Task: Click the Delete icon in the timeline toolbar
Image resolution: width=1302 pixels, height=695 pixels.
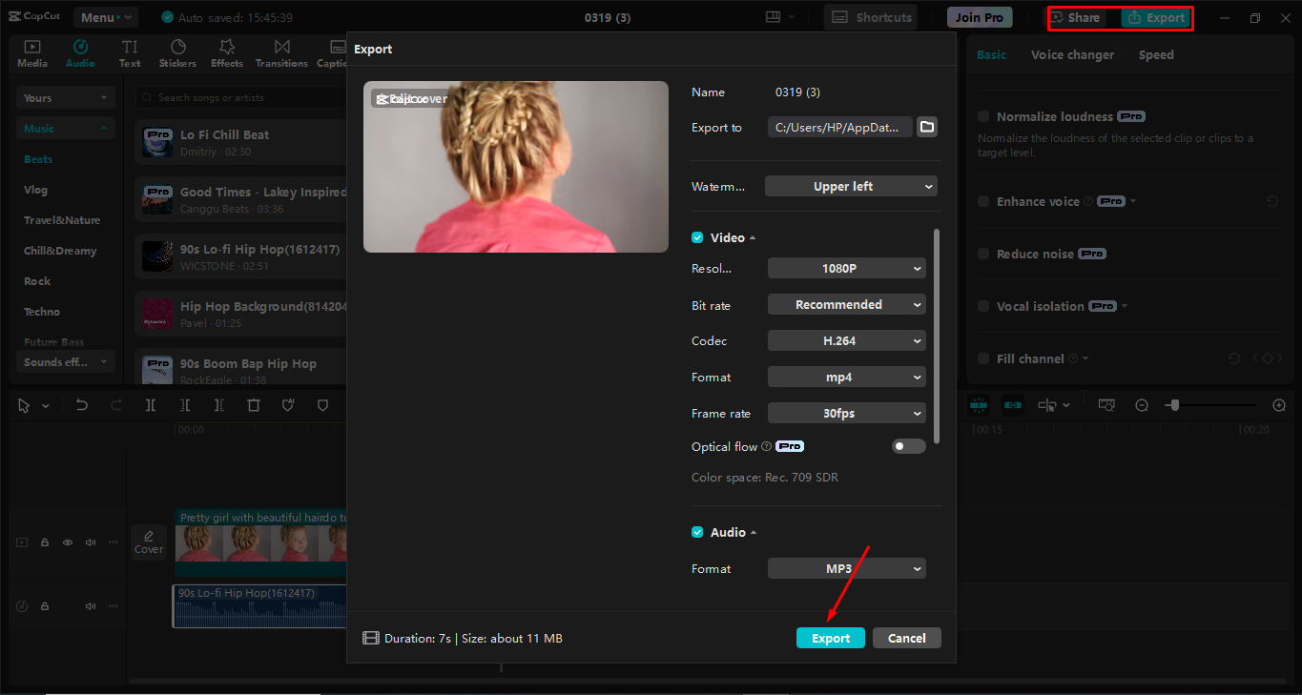Action: [x=254, y=404]
